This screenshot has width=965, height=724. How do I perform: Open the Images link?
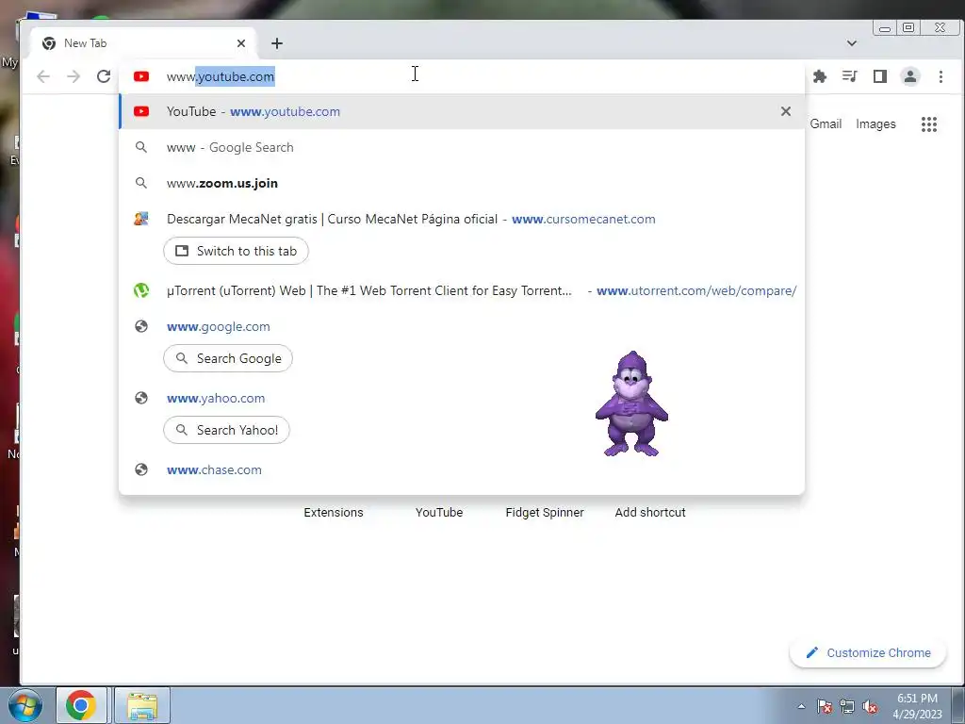[x=875, y=123]
